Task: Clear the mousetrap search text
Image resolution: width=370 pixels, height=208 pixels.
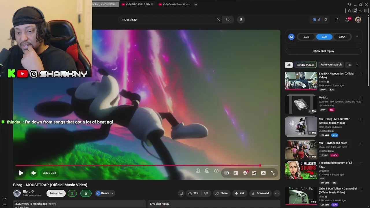Action: (219, 20)
